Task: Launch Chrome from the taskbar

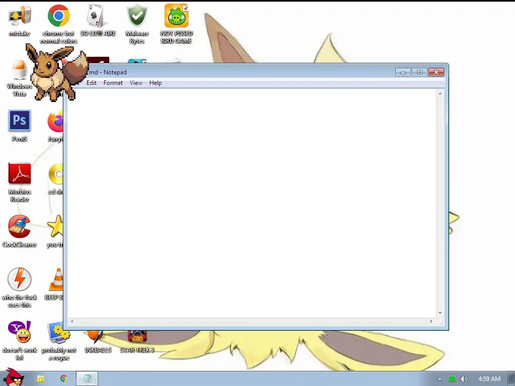Action: 63,379
